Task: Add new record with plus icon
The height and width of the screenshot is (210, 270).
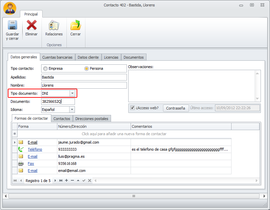Action: (66, 180)
